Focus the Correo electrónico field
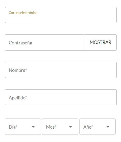Viewport: 121px width, 142px height. click(x=61, y=15)
